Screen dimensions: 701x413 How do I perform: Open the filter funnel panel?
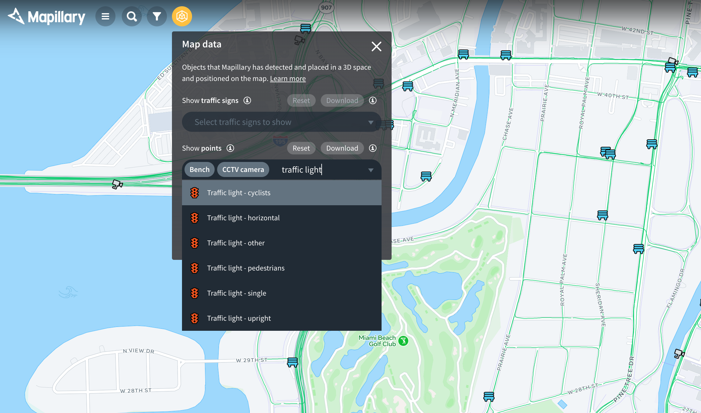(x=157, y=16)
